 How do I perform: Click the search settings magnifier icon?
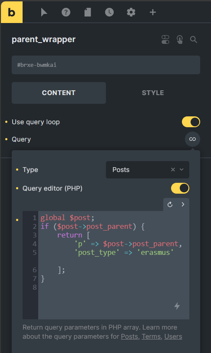tap(194, 40)
